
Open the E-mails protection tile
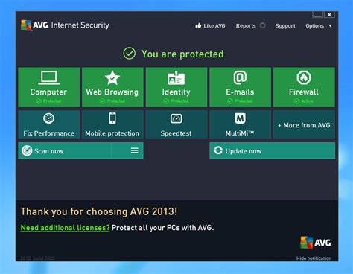coord(241,87)
